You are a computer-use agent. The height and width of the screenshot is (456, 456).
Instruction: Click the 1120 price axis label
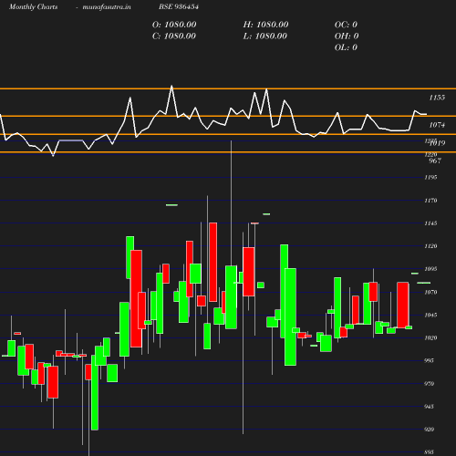(x=430, y=246)
